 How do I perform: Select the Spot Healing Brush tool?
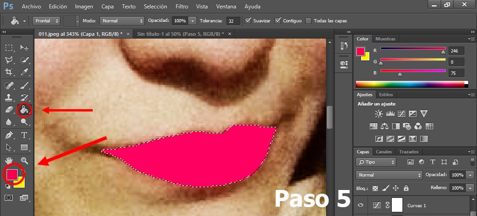pos(9,85)
